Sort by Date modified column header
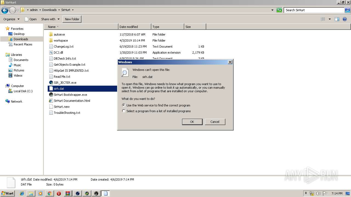Screen dimensions: 351x197 (x=135, y=27)
